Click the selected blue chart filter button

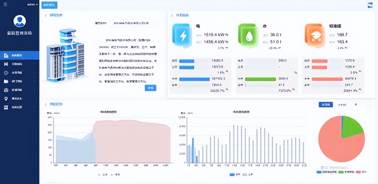(x=326, y=105)
